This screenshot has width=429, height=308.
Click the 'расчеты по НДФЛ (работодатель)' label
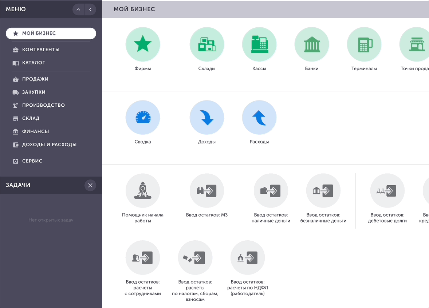tap(248, 291)
